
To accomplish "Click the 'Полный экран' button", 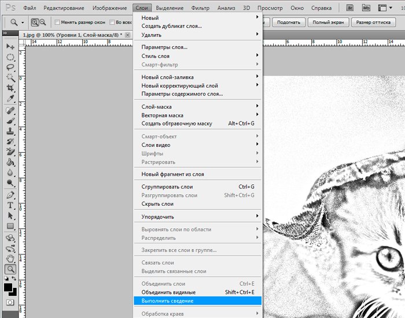I will [x=327, y=23].
